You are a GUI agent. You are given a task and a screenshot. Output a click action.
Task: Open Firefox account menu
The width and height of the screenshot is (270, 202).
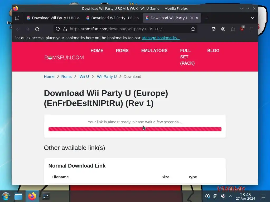coord(223,29)
